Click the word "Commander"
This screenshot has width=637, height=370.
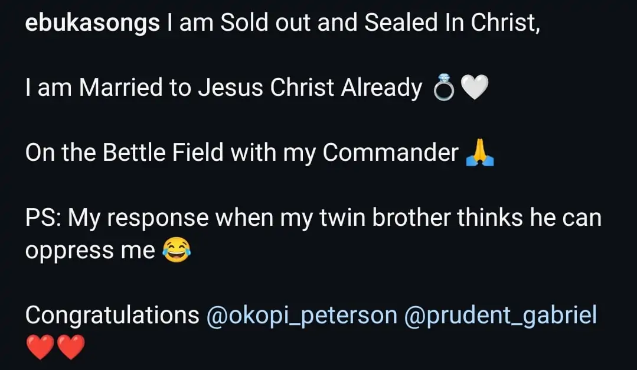click(390, 153)
